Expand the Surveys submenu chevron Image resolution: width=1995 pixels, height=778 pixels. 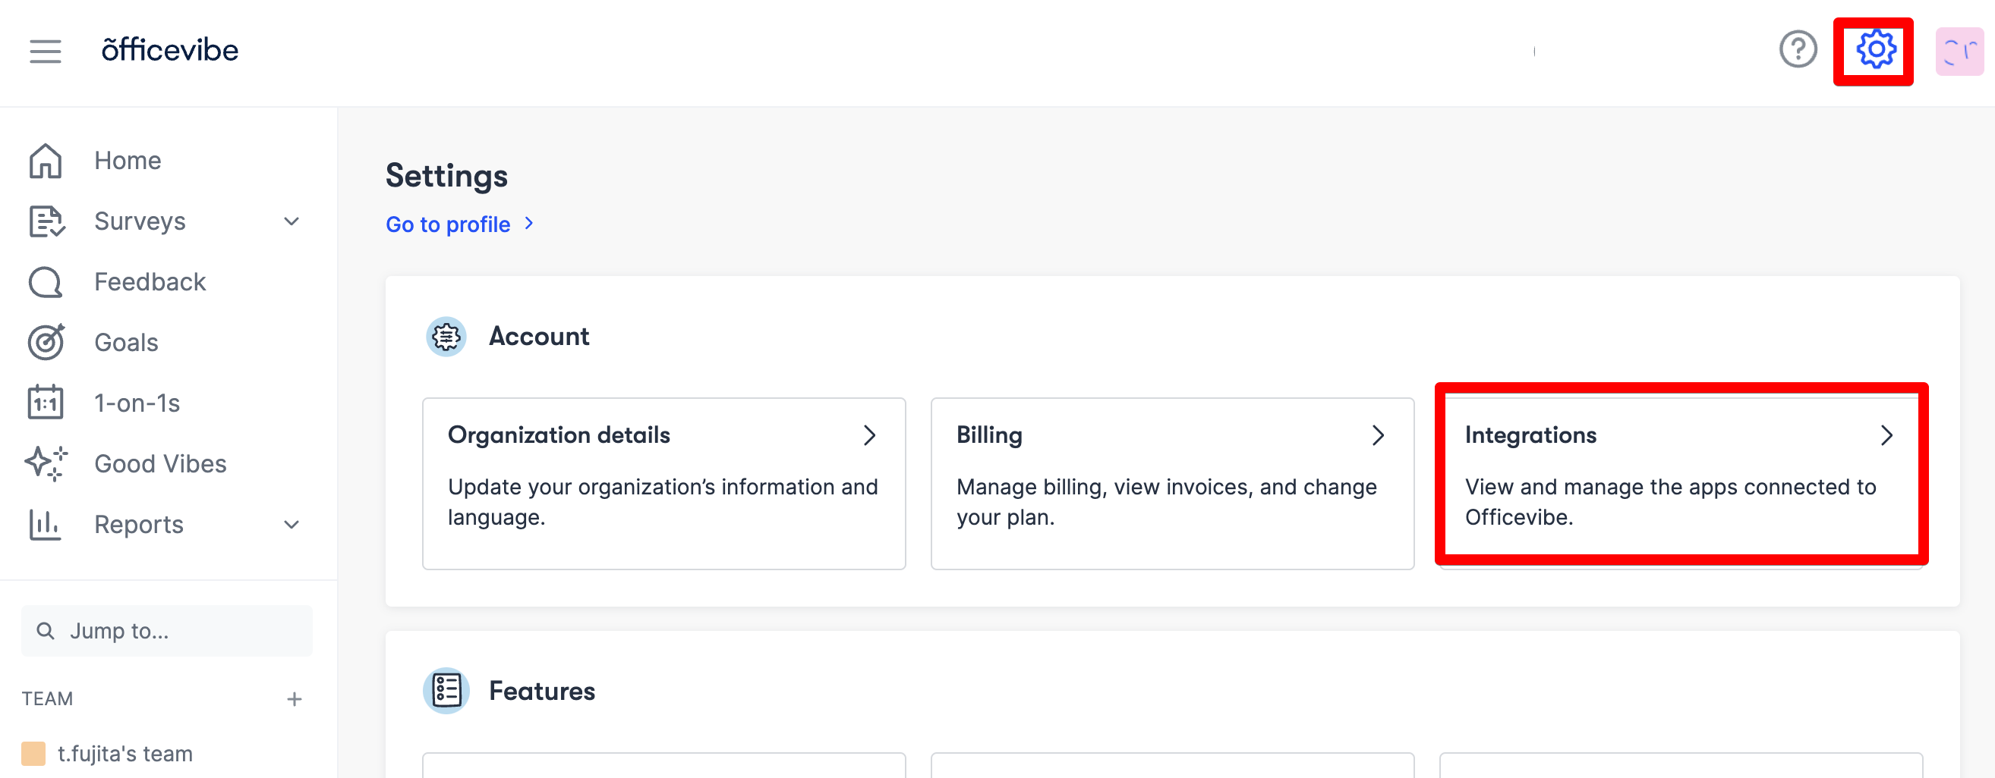click(292, 222)
